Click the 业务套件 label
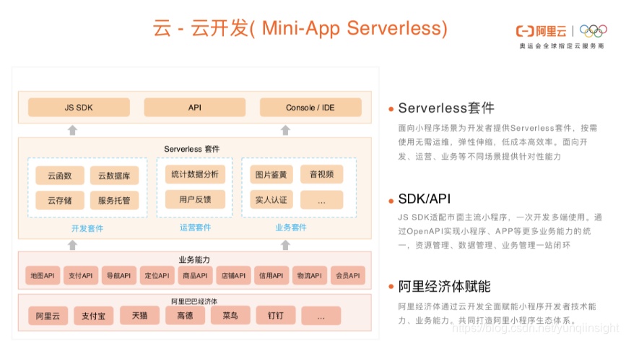This screenshot has height=341, width=626. click(291, 228)
